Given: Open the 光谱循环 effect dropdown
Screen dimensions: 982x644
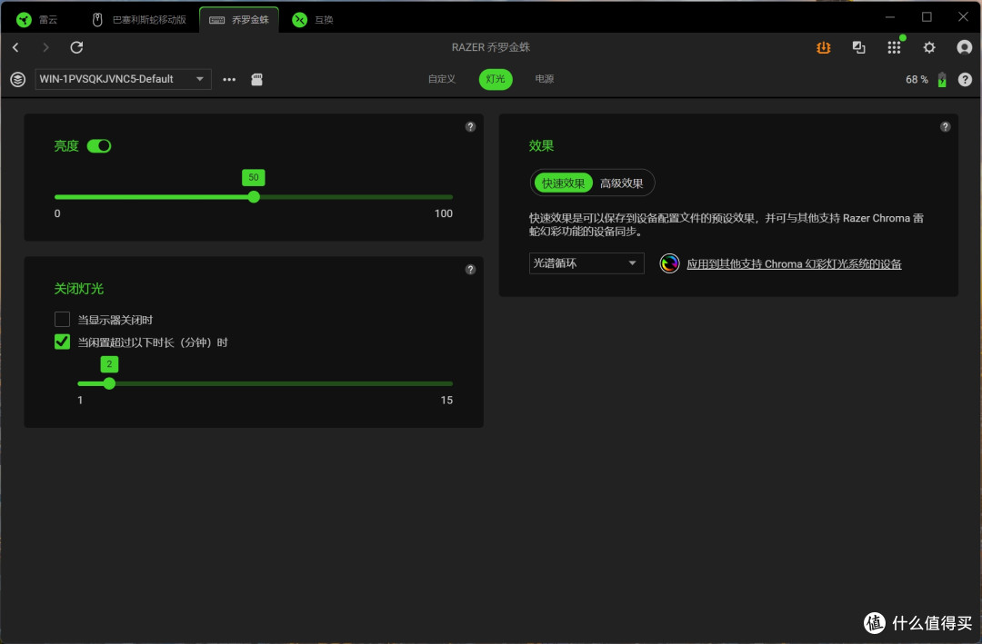Looking at the screenshot, I should click(x=586, y=263).
